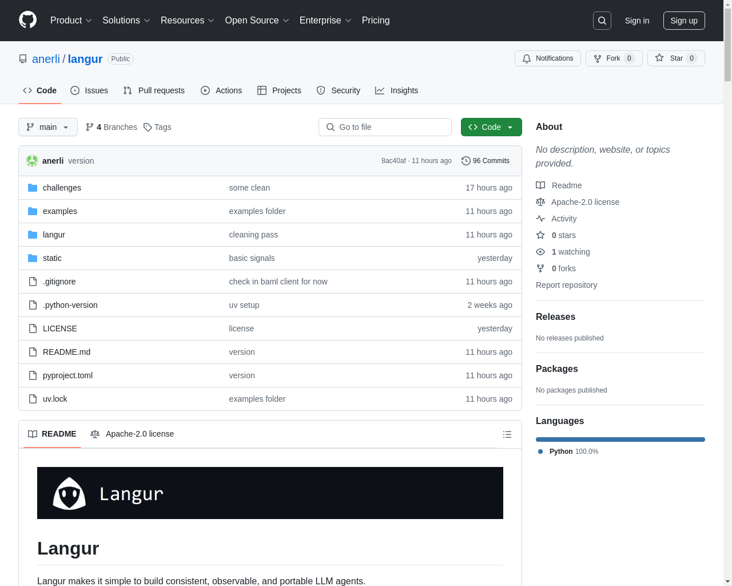Expand the Enterprise menu
732x586 pixels.
325,21
